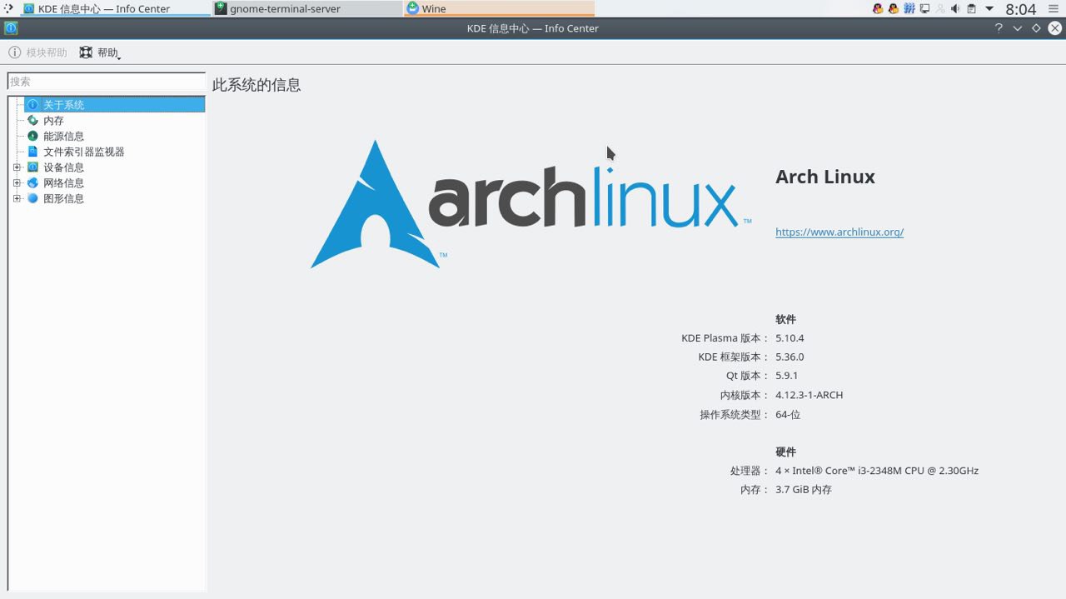Screen dimensions: 1066x599
Task: Click the 网络信息 network category icon
Action: (33, 182)
